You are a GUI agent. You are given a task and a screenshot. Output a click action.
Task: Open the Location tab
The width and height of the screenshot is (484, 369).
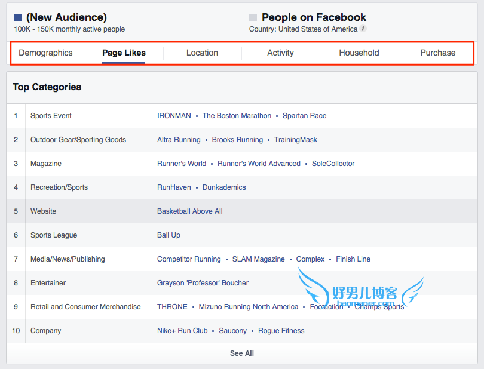[x=202, y=53]
